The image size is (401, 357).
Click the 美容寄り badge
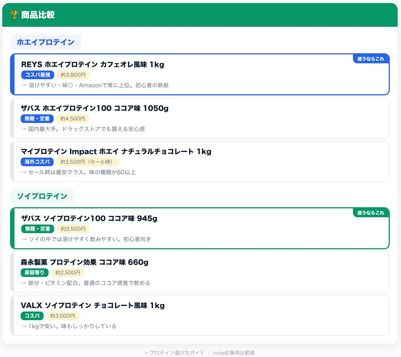[x=35, y=272]
